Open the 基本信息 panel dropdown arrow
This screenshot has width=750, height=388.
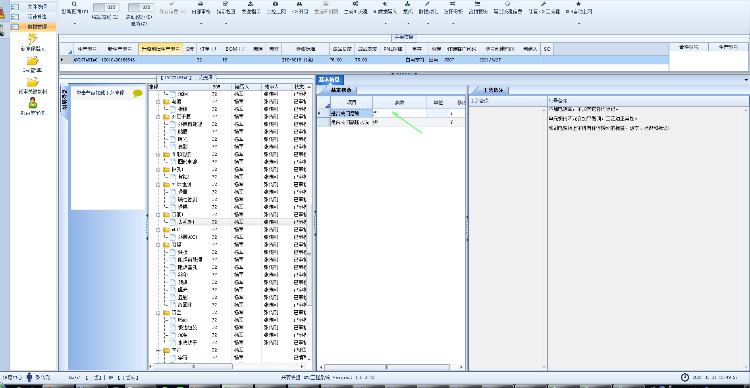(x=746, y=80)
